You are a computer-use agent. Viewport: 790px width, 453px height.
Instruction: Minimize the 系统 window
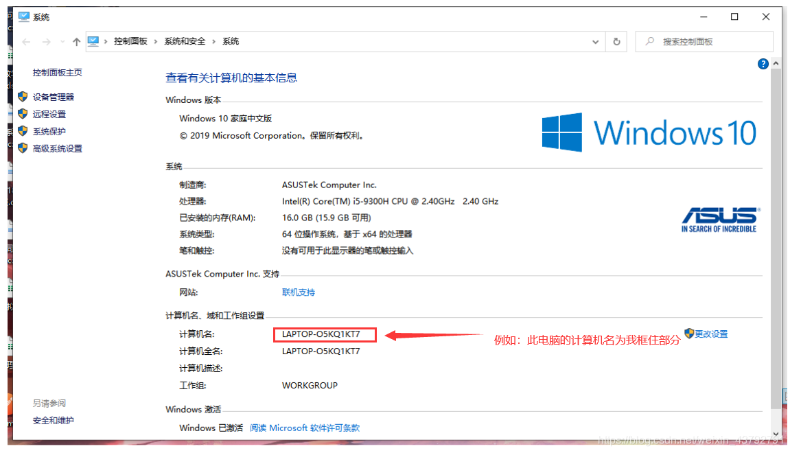pyautogui.click(x=704, y=16)
